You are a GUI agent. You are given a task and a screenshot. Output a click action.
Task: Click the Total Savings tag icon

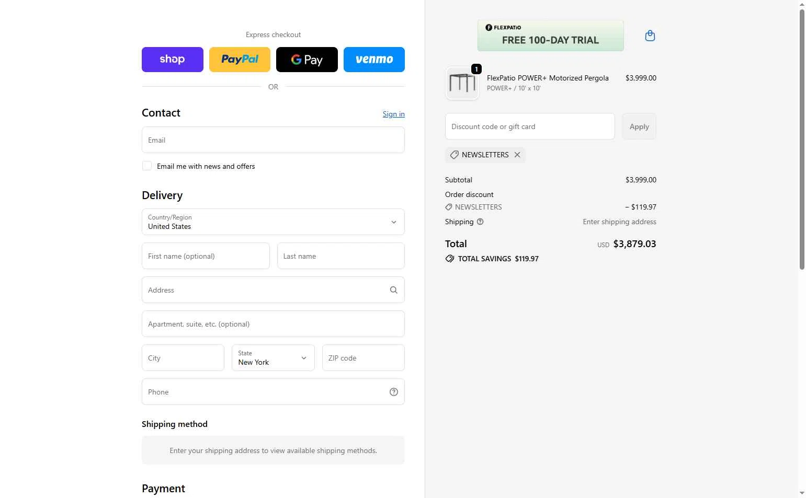pyautogui.click(x=450, y=259)
